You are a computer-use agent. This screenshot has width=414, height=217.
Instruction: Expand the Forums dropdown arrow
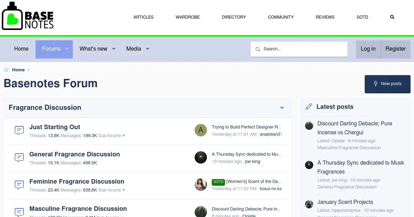tap(67, 49)
